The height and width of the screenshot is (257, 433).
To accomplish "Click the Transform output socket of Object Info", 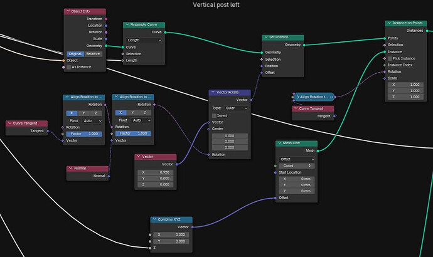I will click(106, 19).
